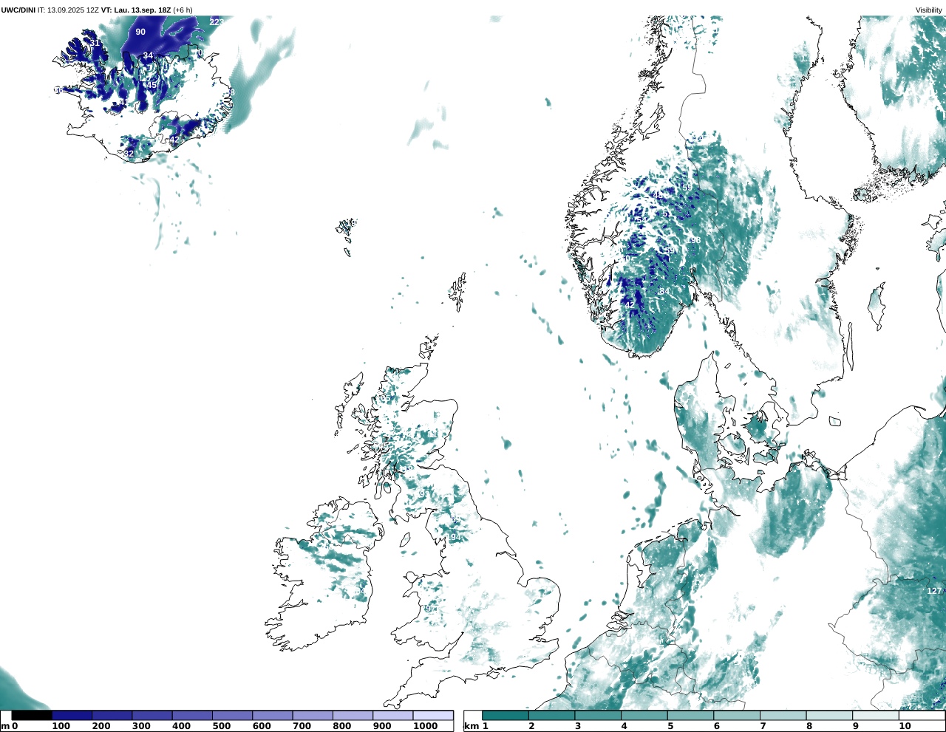Click the 'm' unit label on legend
The height and width of the screenshot is (732, 946).
[4, 726]
